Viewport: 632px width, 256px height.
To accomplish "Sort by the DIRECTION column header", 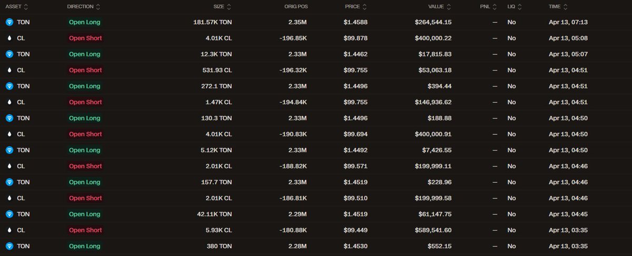I will point(84,7).
